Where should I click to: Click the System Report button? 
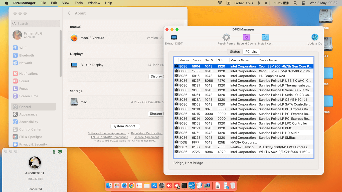(x=125, y=126)
